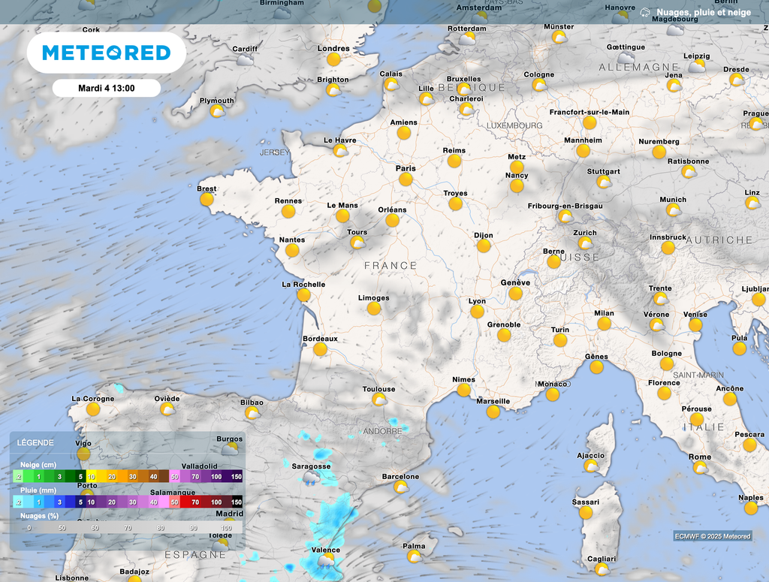Click the weather icon at Rome
769x582 pixels.
click(700, 467)
